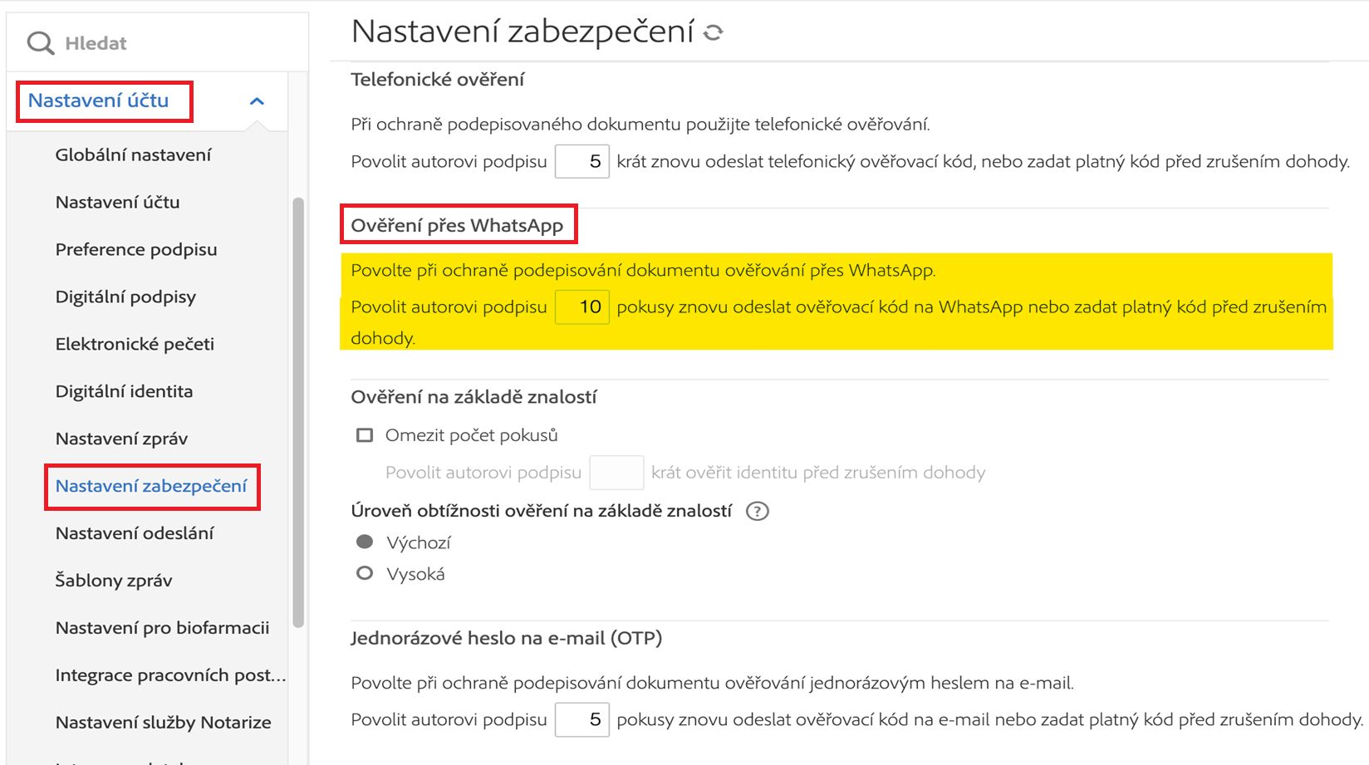Click the e-mail OTP attempts number field
1369x765 pixels.
(x=581, y=719)
